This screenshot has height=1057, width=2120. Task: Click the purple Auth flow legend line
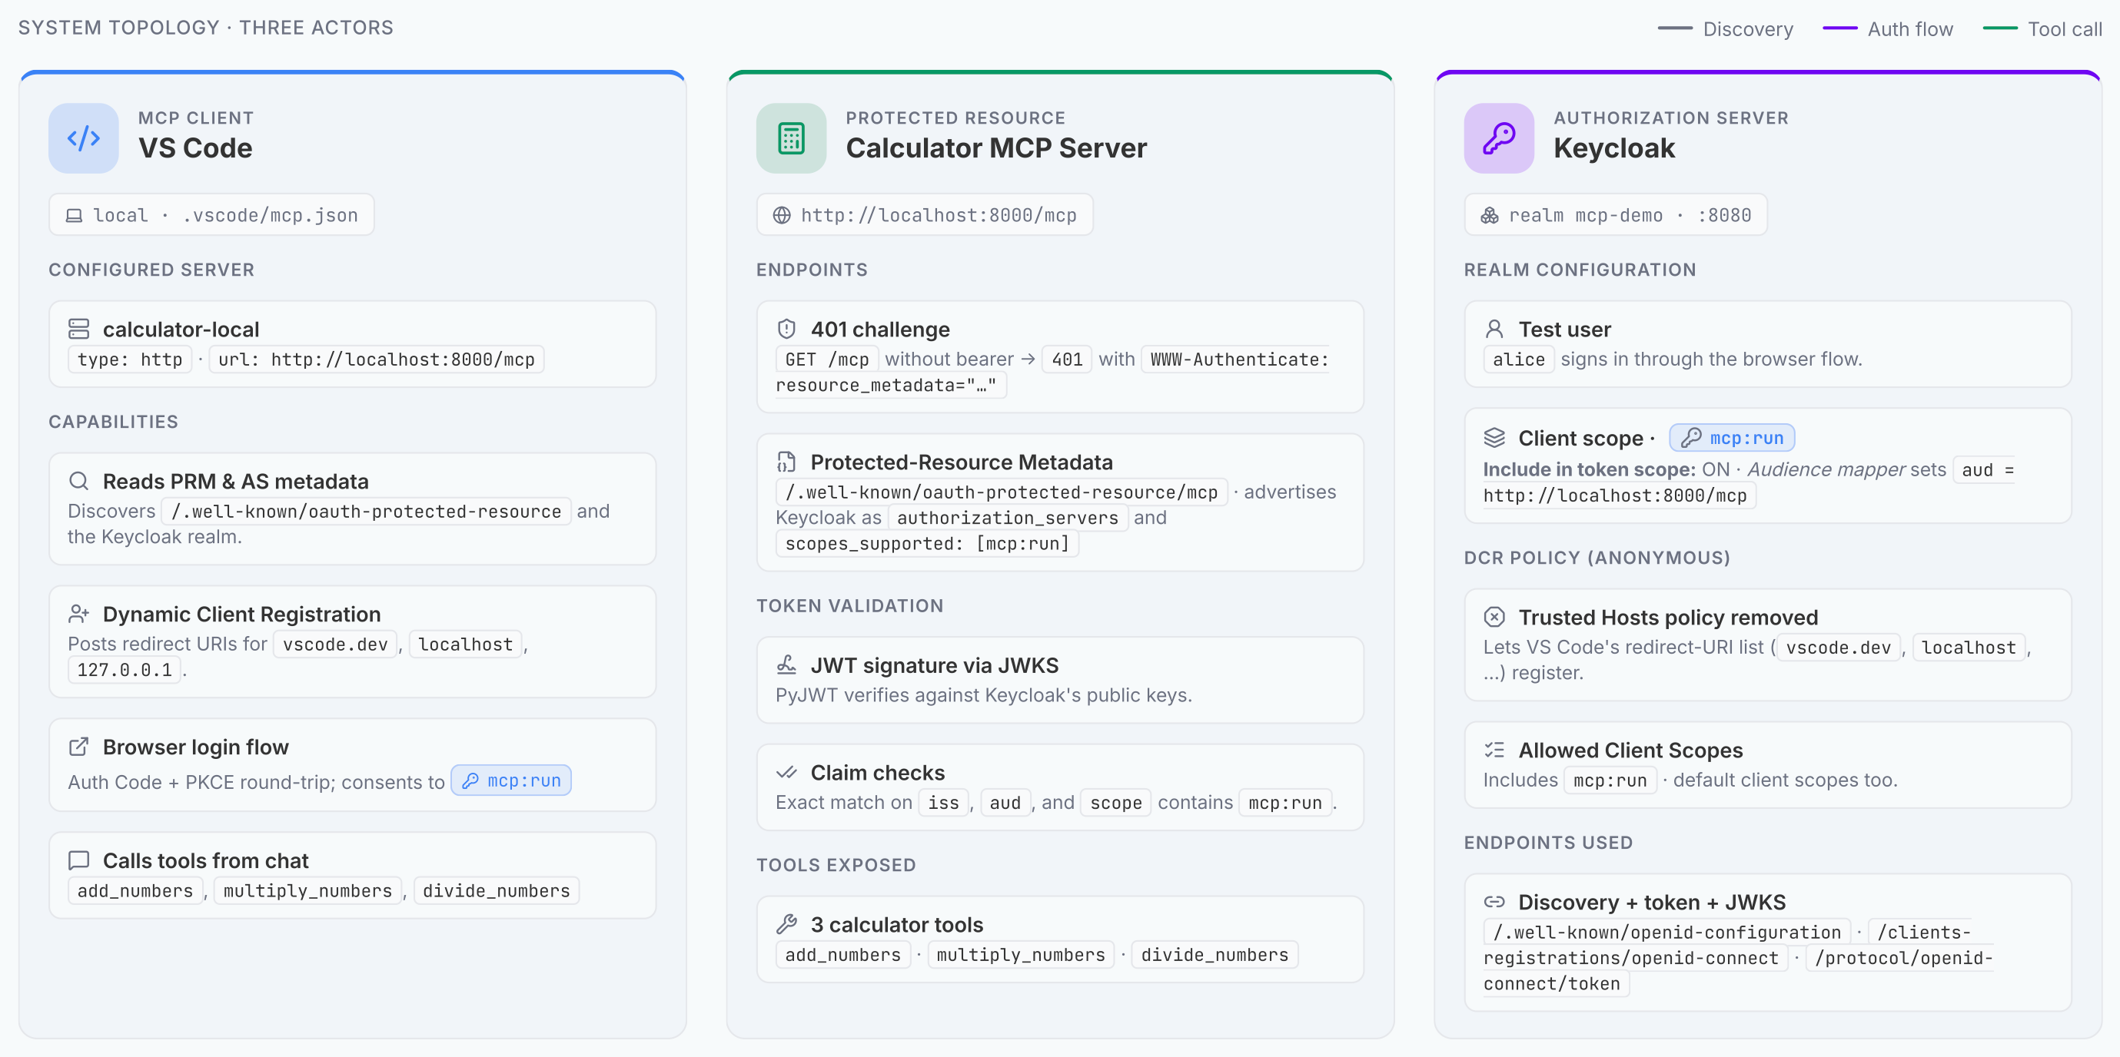1840,28
